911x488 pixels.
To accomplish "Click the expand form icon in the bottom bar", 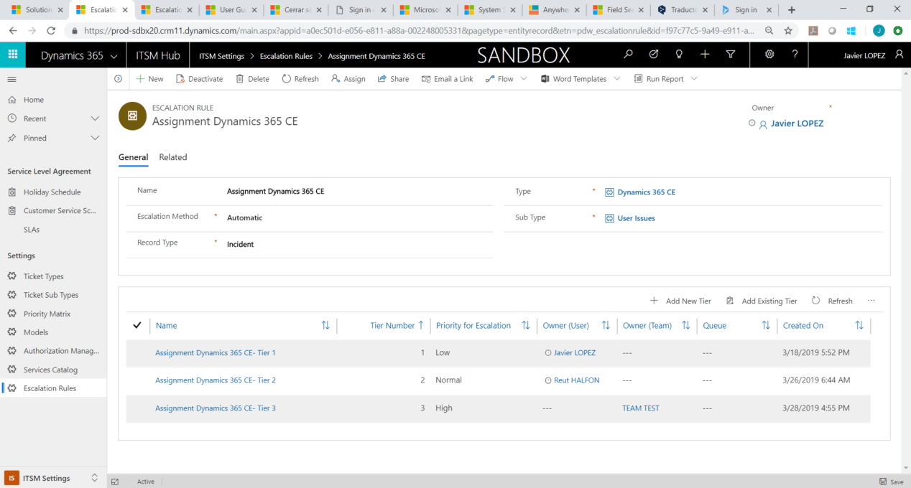I will pos(115,482).
